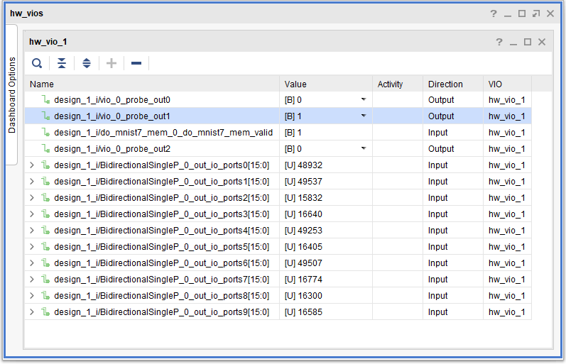
Task: Expand out_io_ports3[15:0] bus
Action: click(x=32, y=214)
